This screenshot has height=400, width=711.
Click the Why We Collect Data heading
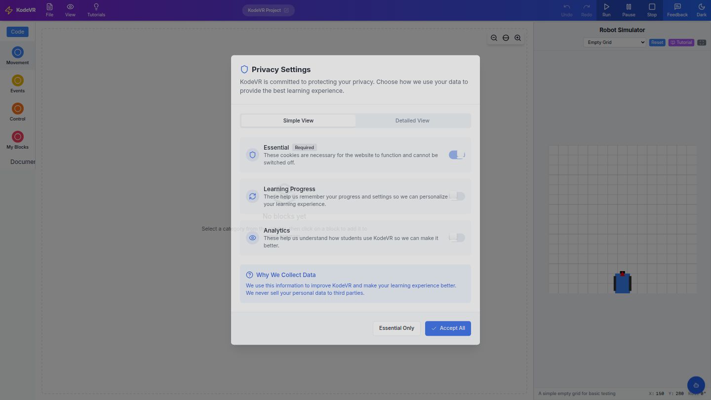[286, 275]
